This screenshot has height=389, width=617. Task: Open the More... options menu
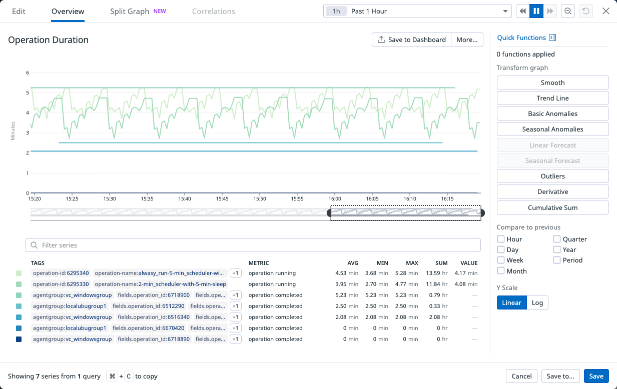coord(467,39)
